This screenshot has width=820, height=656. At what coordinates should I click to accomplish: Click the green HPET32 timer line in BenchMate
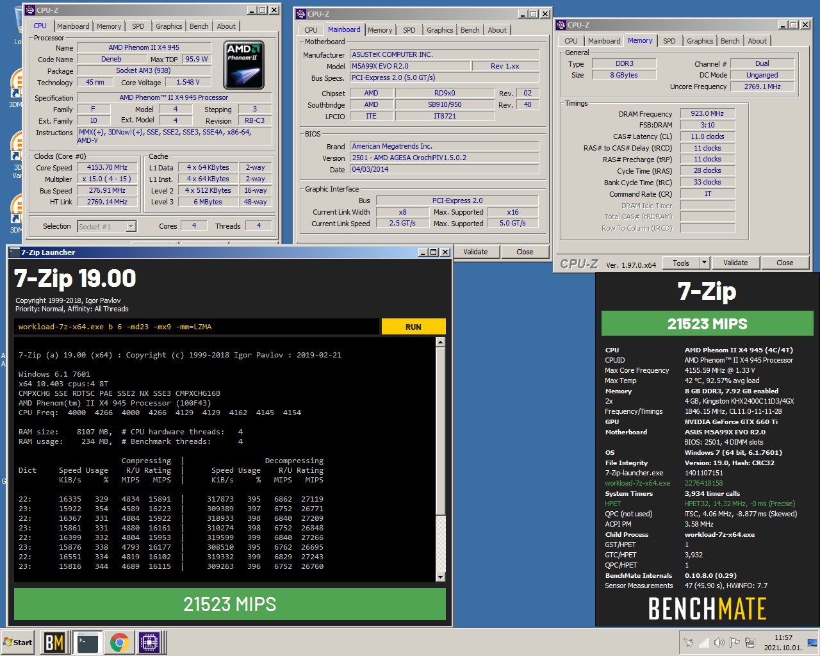[739, 504]
